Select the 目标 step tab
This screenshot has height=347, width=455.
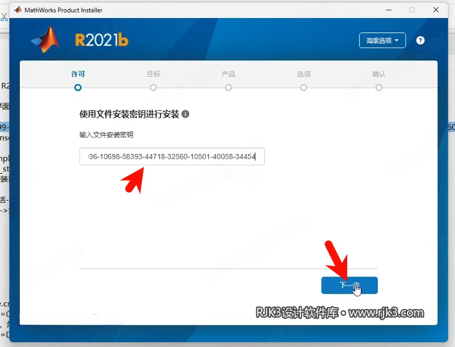(153, 74)
